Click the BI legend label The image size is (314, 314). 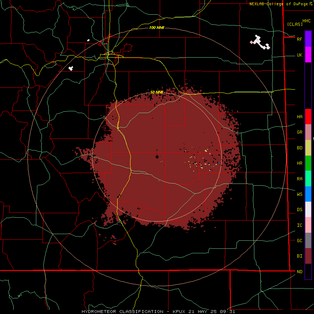[299, 256]
